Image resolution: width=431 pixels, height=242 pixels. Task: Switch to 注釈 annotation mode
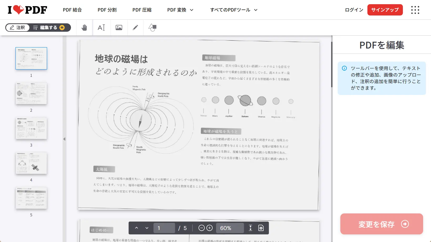17,27
